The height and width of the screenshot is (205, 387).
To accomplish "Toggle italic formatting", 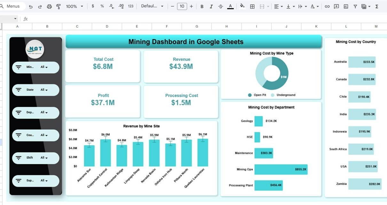I will pyautogui.click(x=211, y=6).
